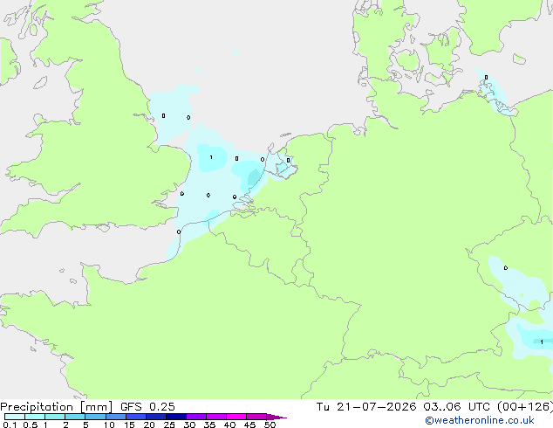Click the 'GFS 0.25' model label
Image resolution: width=553 pixels, height=428 pixels.
pos(147,407)
